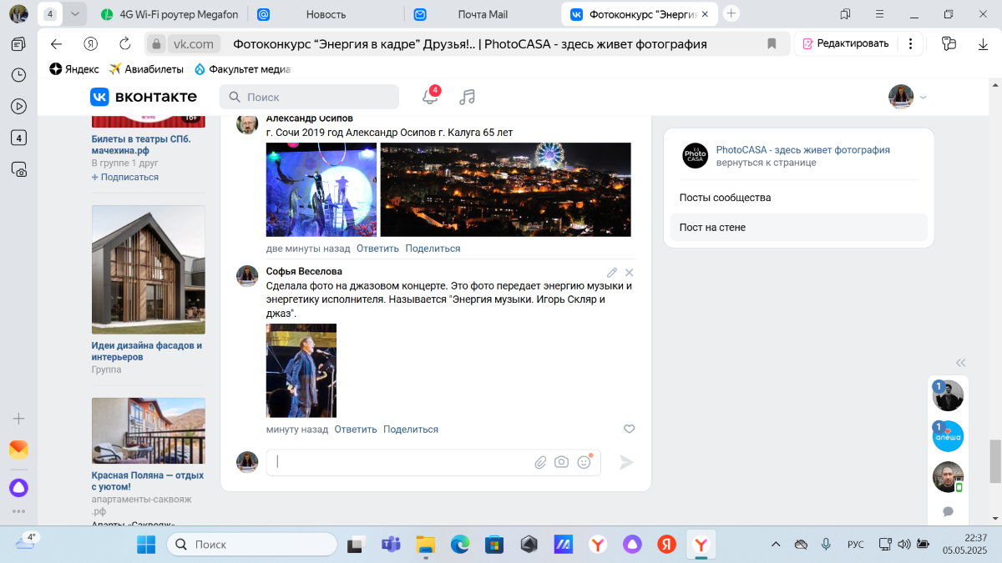Return to page via вернуться к странице
Screen dimensions: 1002x563
pos(766,163)
